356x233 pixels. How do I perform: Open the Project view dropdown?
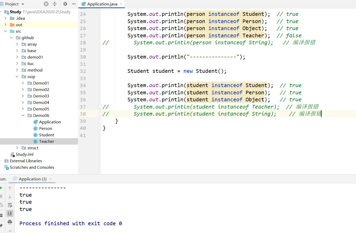click(x=23, y=4)
